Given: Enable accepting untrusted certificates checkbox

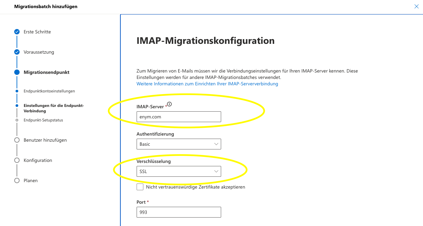Looking at the screenshot, I should (x=140, y=187).
